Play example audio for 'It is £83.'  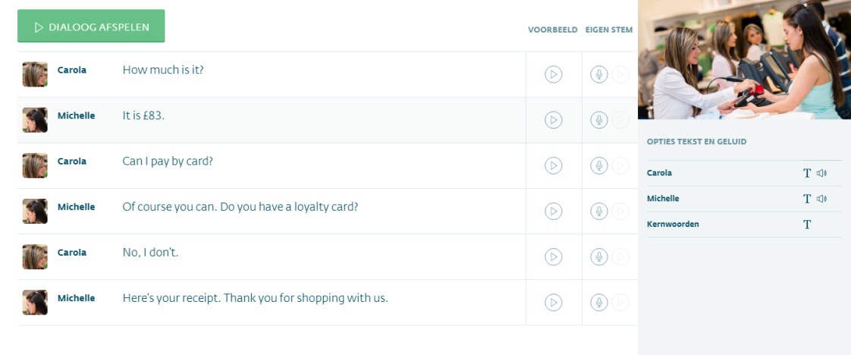point(553,120)
